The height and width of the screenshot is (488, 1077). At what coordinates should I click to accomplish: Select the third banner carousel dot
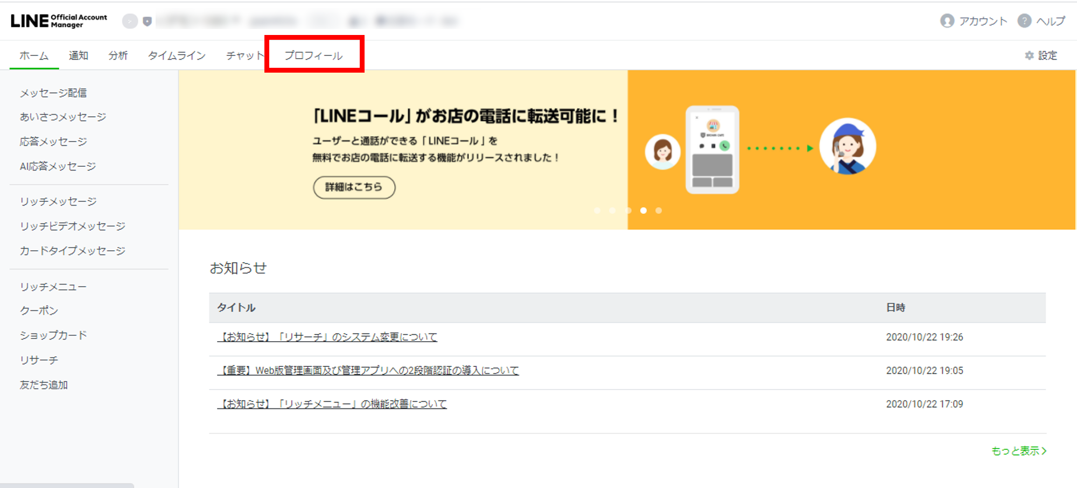(x=628, y=210)
